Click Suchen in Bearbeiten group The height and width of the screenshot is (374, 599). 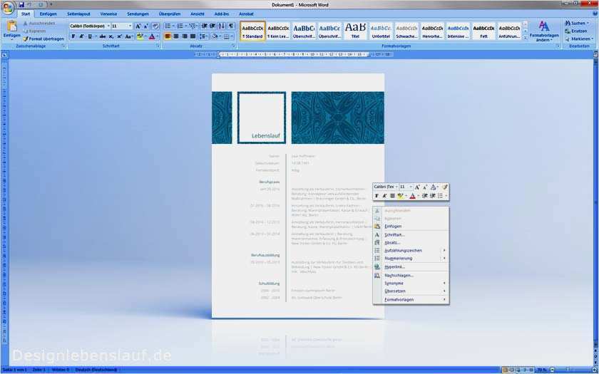(x=578, y=24)
